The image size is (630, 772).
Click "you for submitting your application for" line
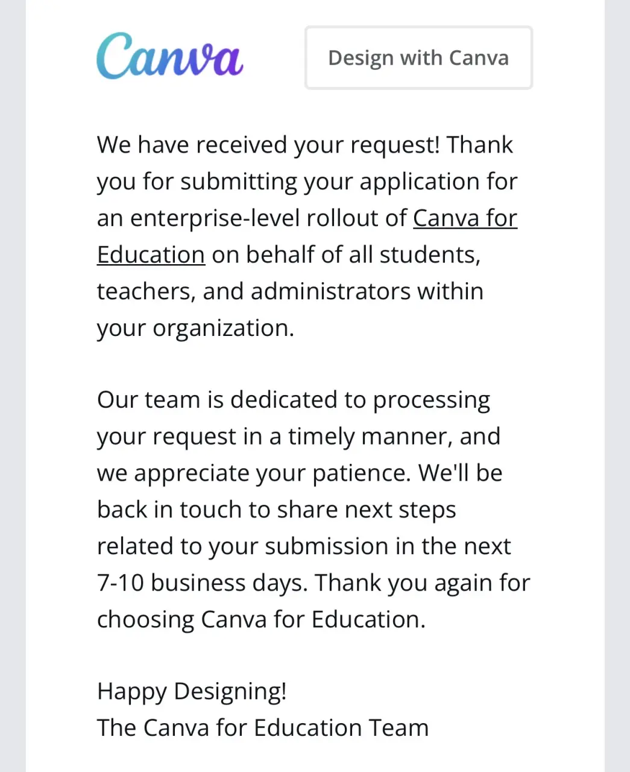[307, 182]
